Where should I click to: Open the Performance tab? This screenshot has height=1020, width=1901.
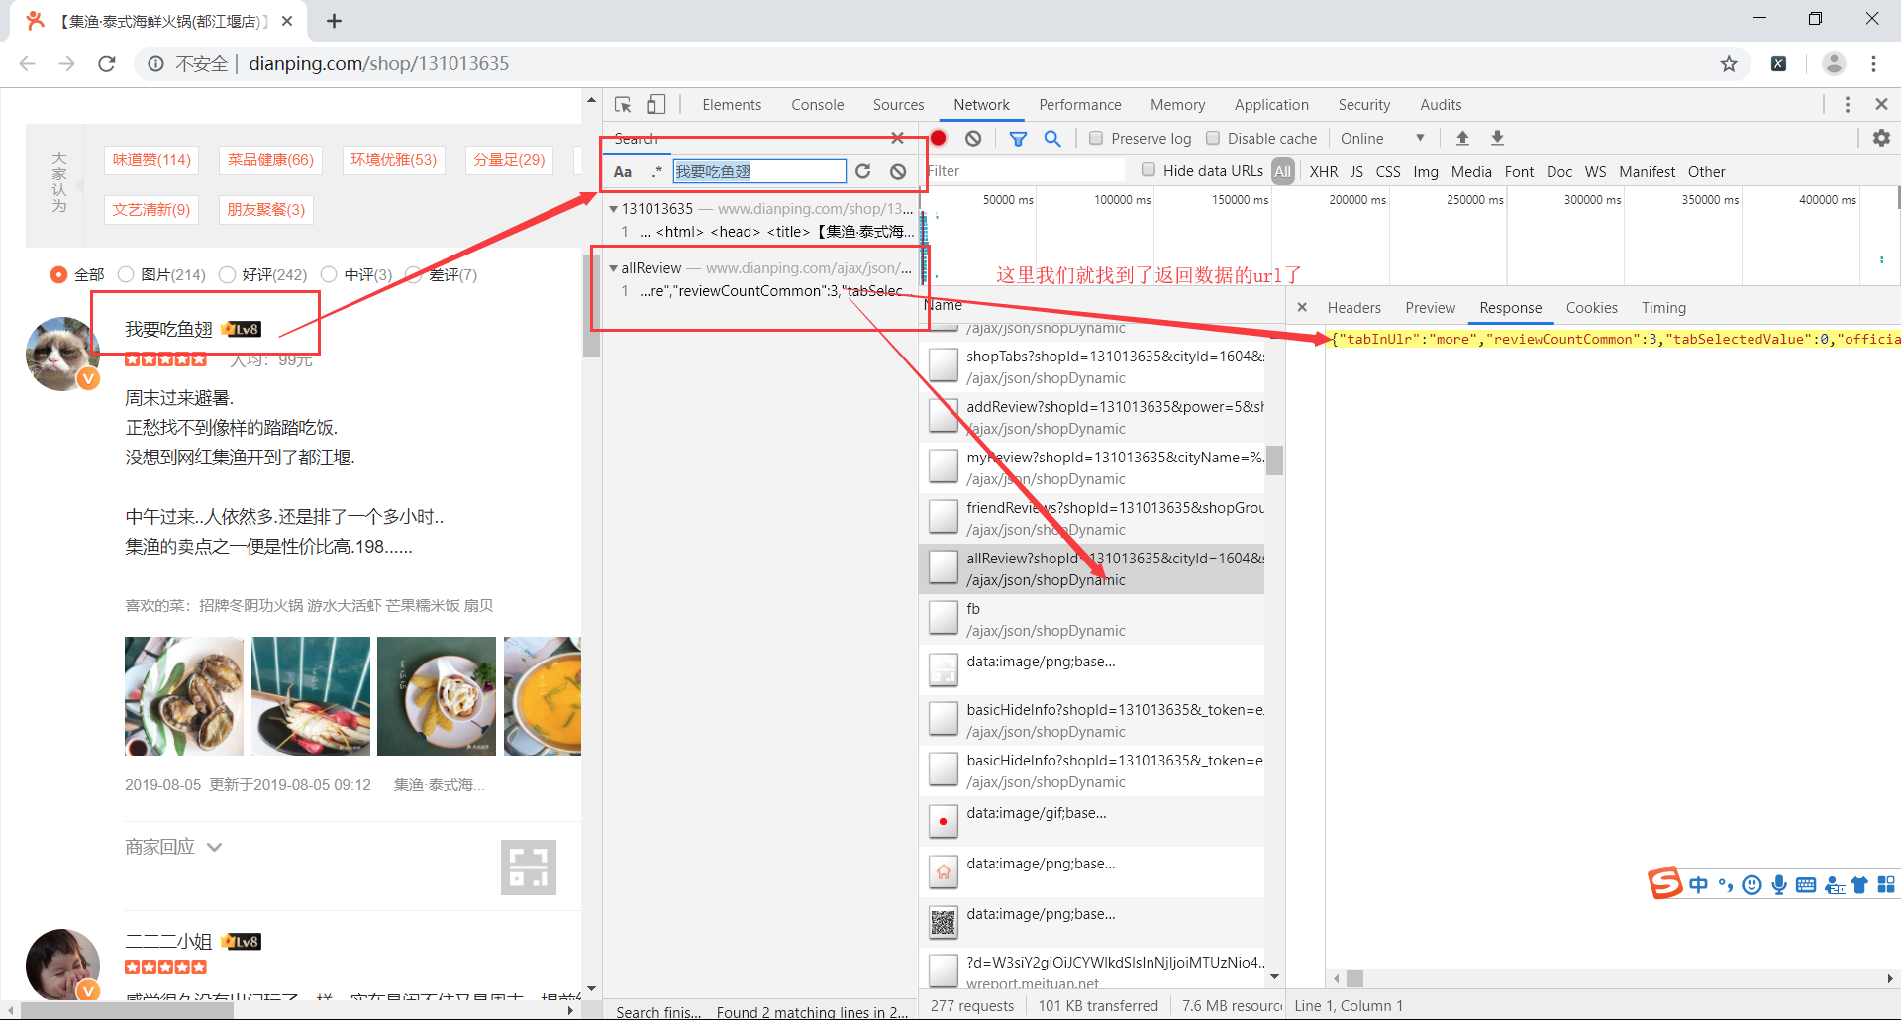click(1080, 105)
